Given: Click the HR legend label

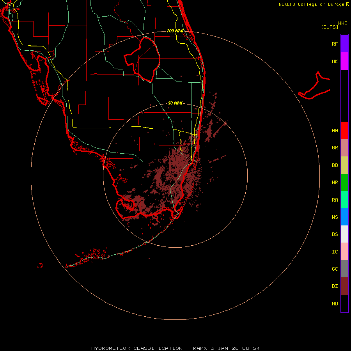Looking at the screenshot, I should click(x=335, y=183).
